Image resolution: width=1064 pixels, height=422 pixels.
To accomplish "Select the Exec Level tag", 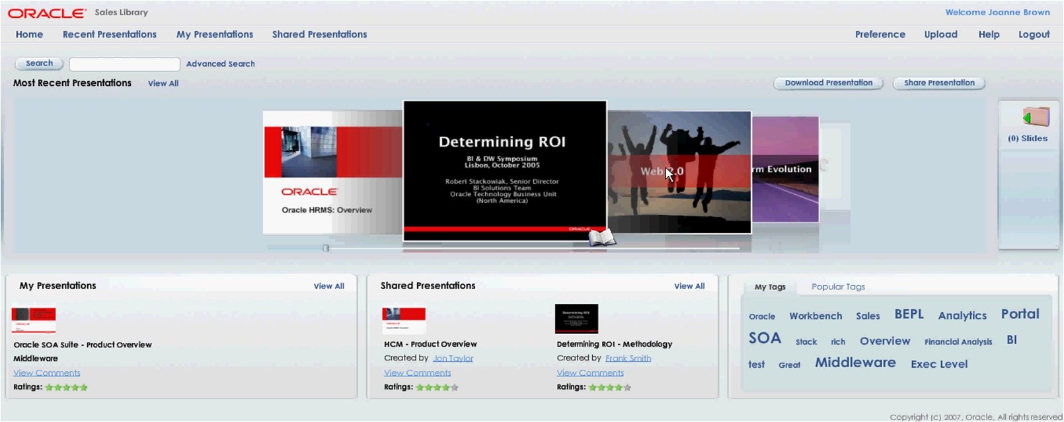I will pos(939,364).
